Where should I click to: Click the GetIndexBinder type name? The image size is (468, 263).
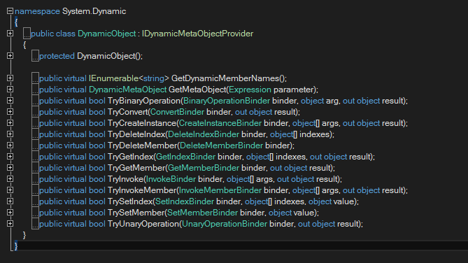click(x=185, y=157)
